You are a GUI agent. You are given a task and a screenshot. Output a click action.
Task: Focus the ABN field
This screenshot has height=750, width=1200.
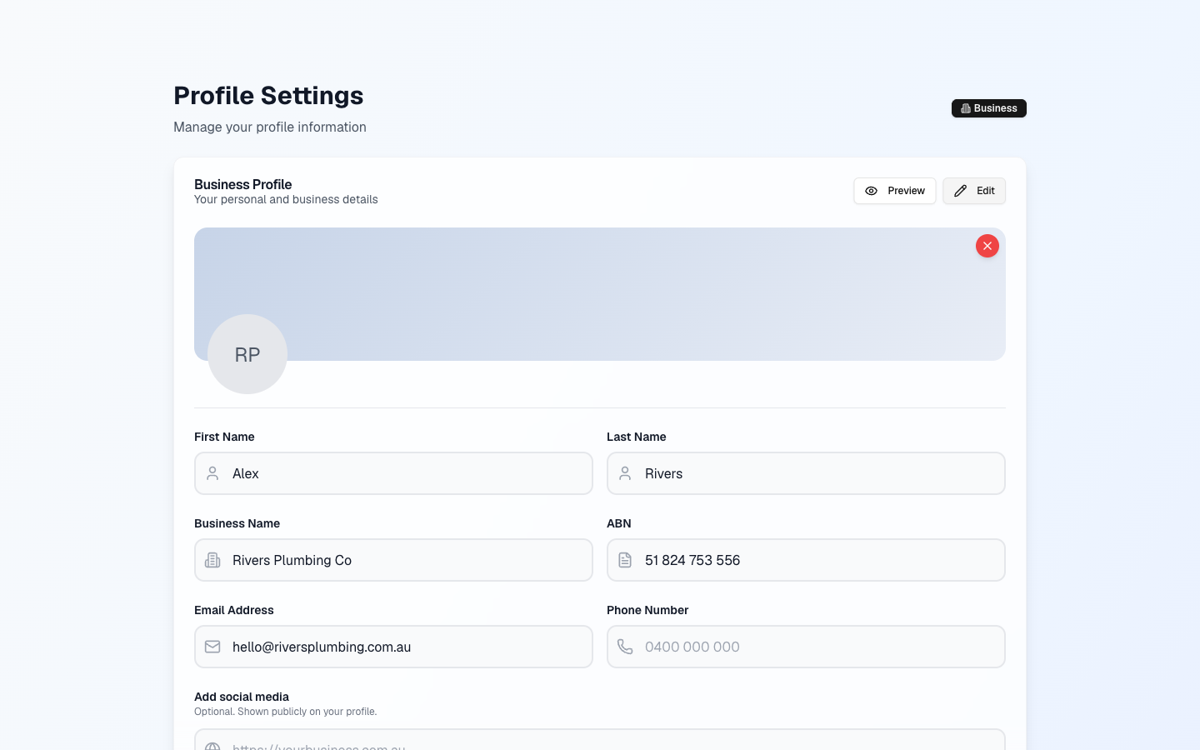click(x=806, y=560)
